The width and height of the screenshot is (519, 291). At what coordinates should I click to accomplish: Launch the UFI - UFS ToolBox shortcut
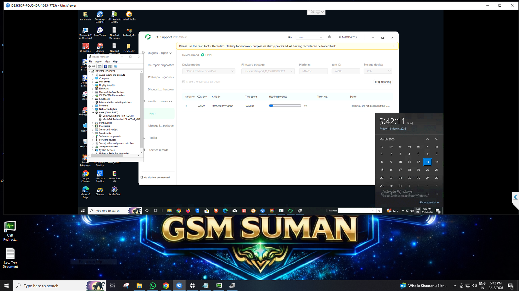pyautogui.click(x=100, y=174)
